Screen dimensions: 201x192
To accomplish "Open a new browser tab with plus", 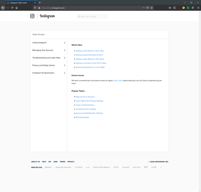I will [x=40, y=3].
